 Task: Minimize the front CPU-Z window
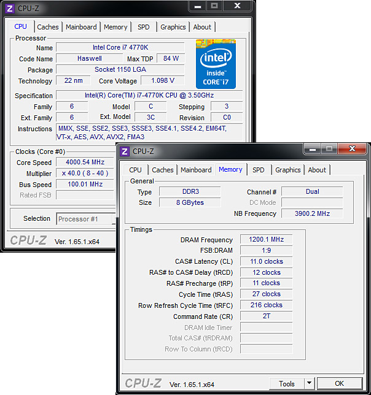coord(313,148)
